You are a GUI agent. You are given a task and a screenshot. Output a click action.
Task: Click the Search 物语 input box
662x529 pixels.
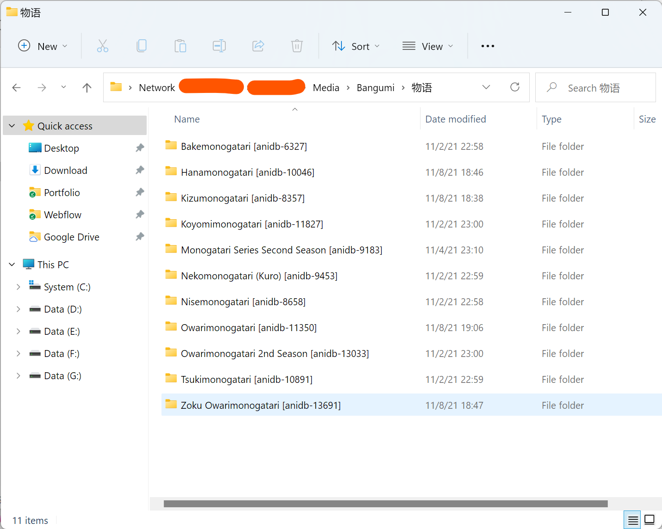[595, 87]
